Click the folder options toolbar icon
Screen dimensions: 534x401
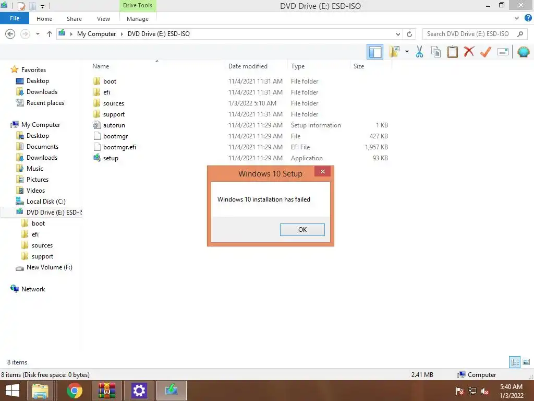click(394, 52)
